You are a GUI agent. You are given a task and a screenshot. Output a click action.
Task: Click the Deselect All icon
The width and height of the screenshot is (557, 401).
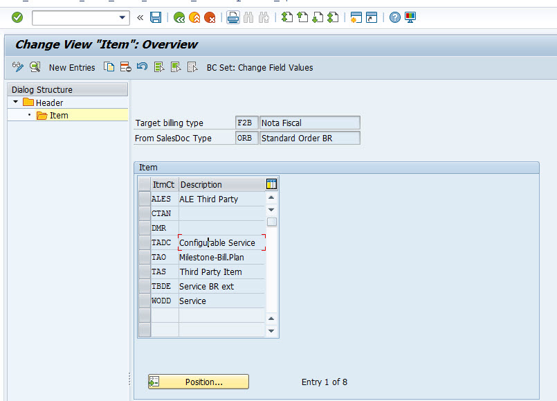click(x=192, y=66)
